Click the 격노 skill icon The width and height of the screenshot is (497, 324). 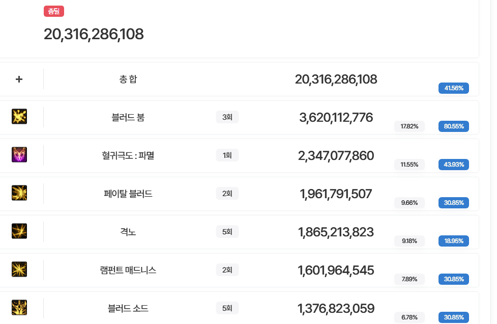click(19, 231)
